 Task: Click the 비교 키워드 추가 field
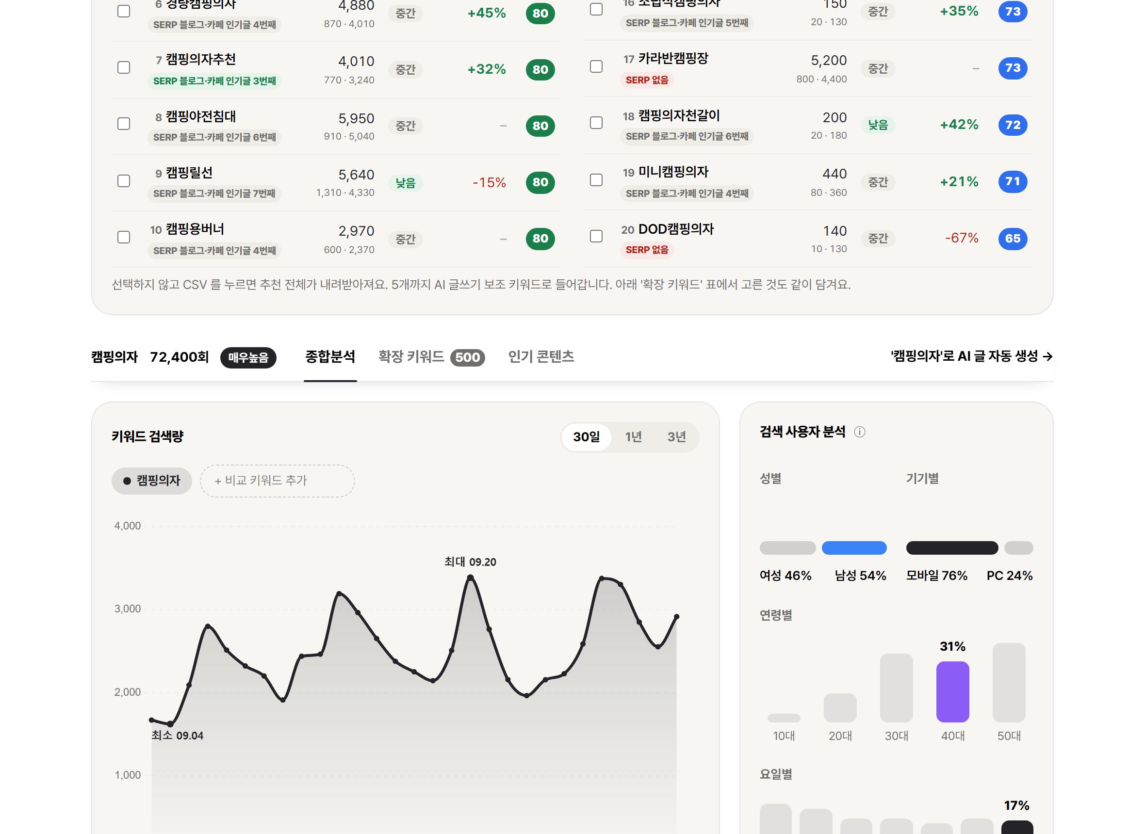coord(278,481)
